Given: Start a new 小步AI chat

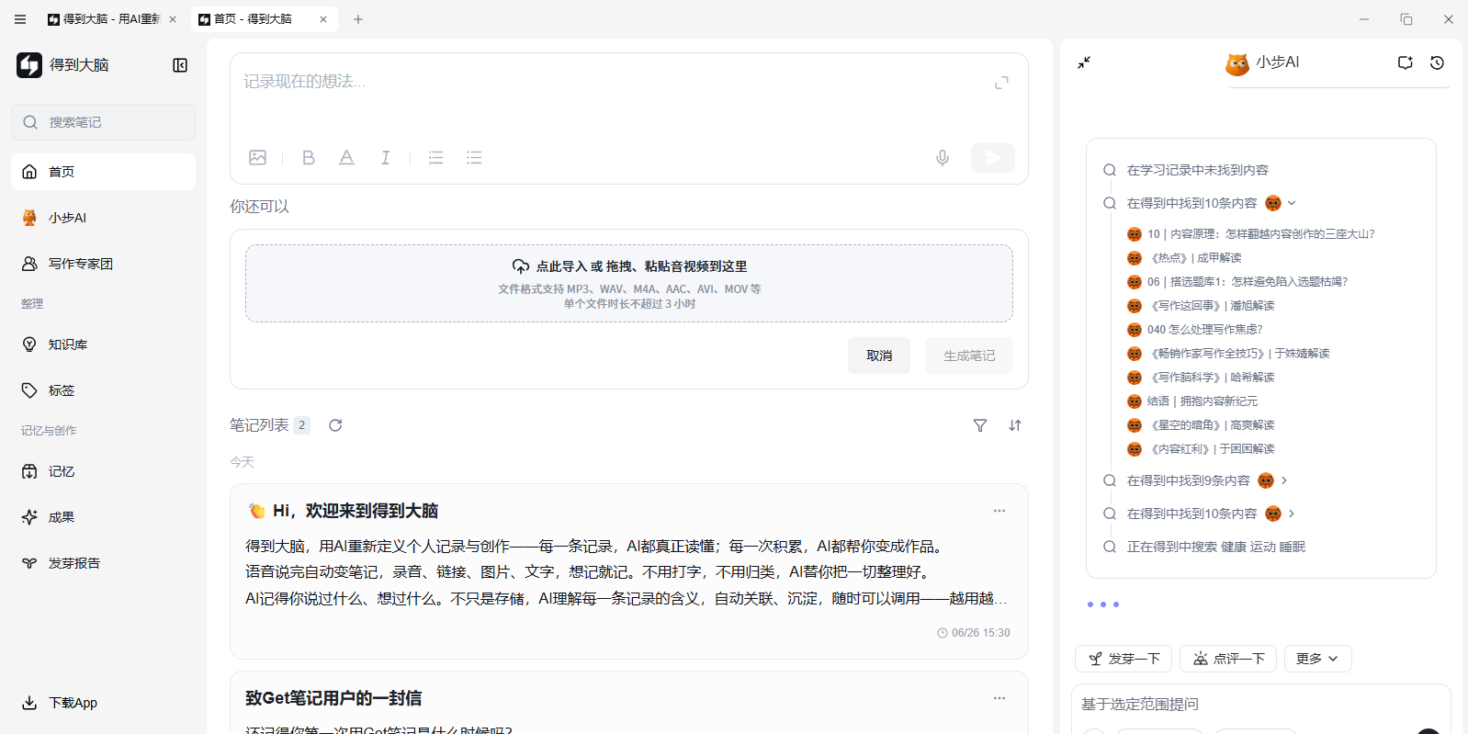Looking at the screenshot, I should (x=1406, y=62).
